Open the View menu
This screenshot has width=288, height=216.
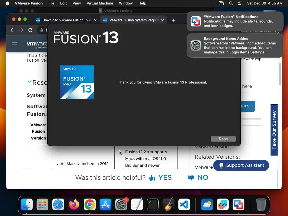coord(76,3)
